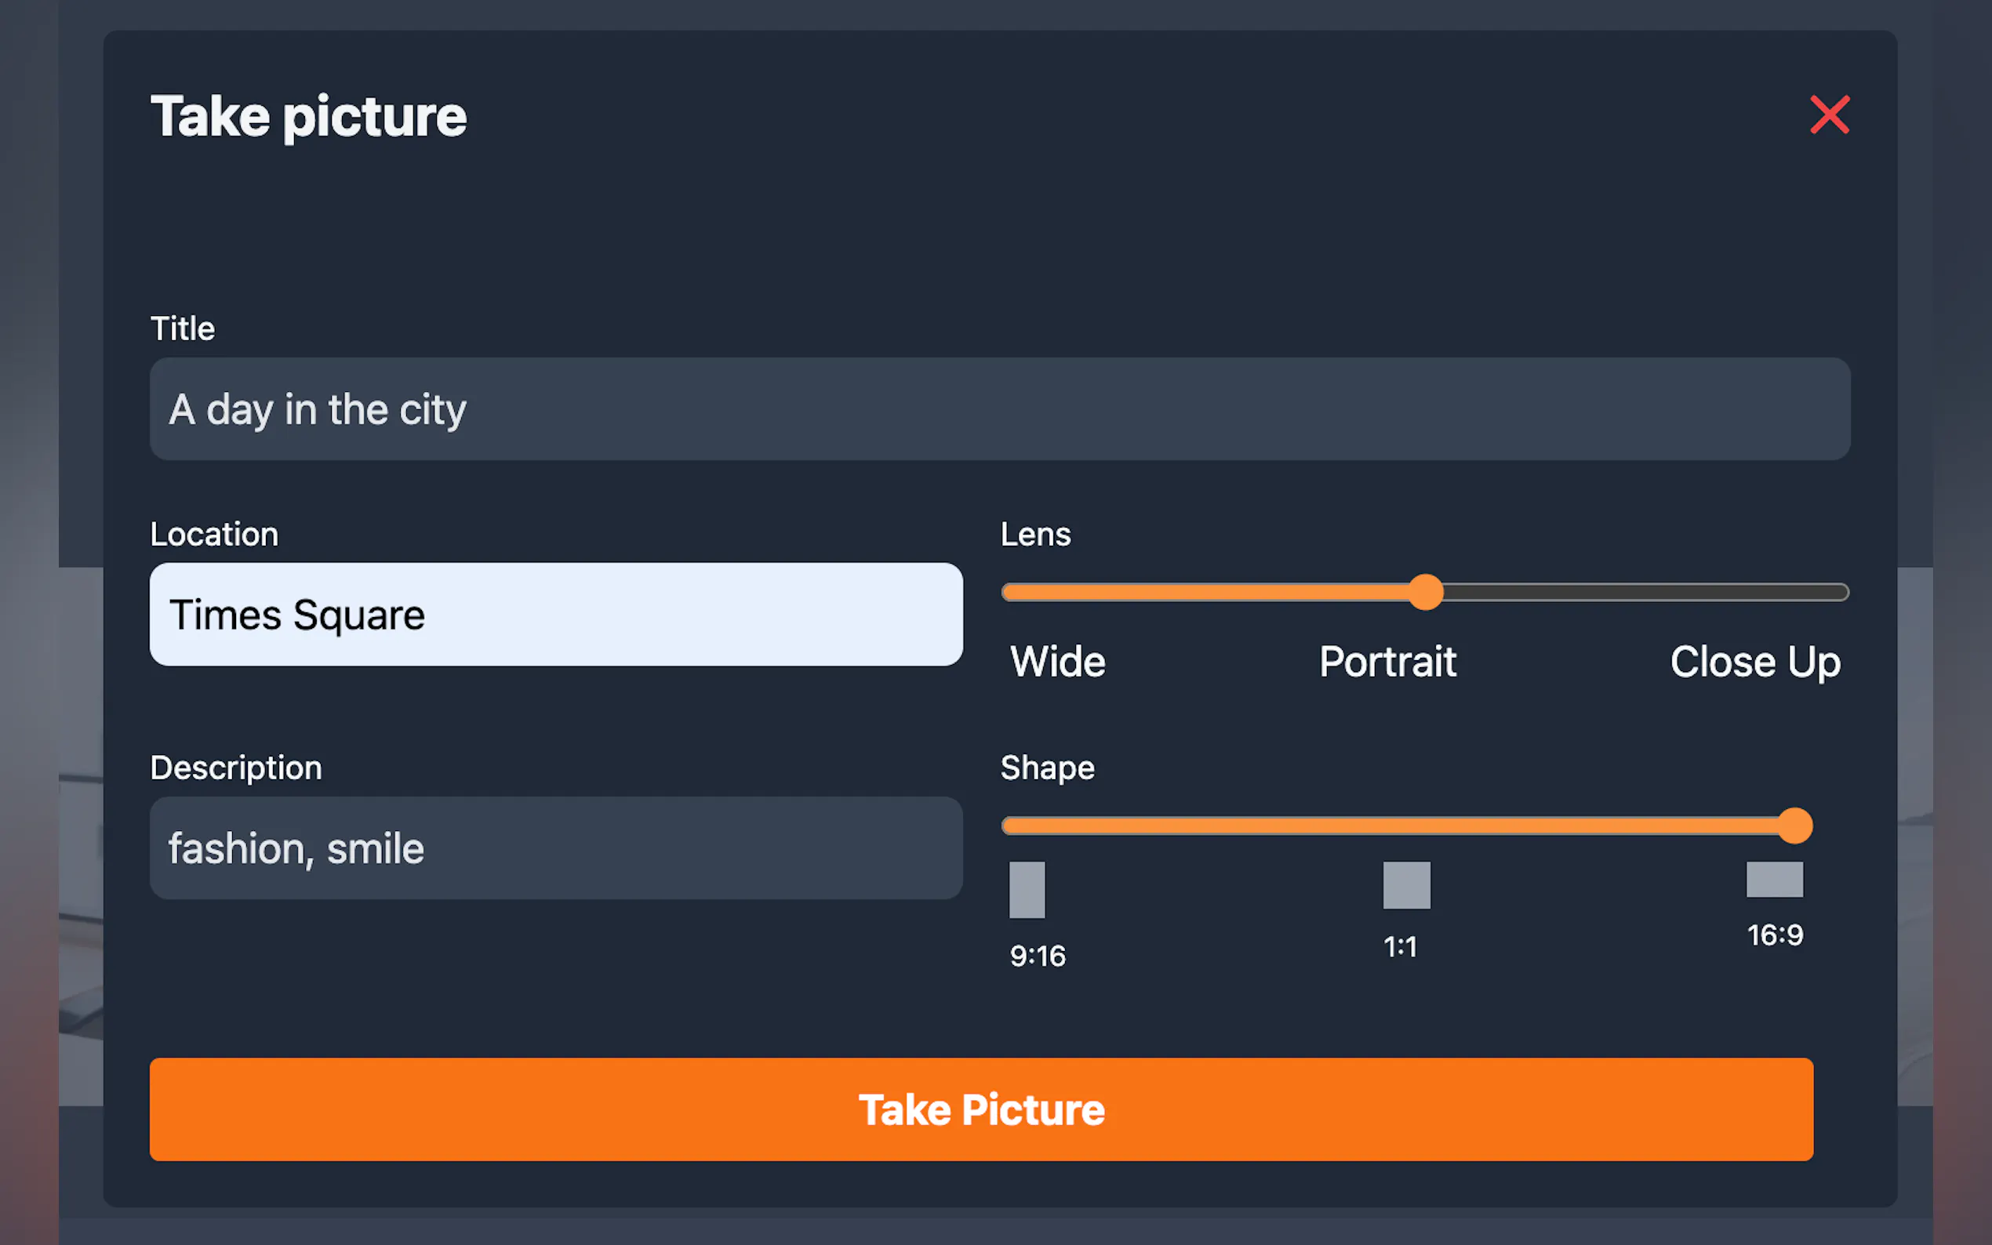Click the "9:16" text label
Image resolution: width=1992 pixels, height=1245 pixels.
pyautogui.click(x=1038, y=956)
